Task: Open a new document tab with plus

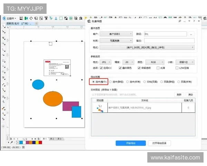Action: pos(37,24)
